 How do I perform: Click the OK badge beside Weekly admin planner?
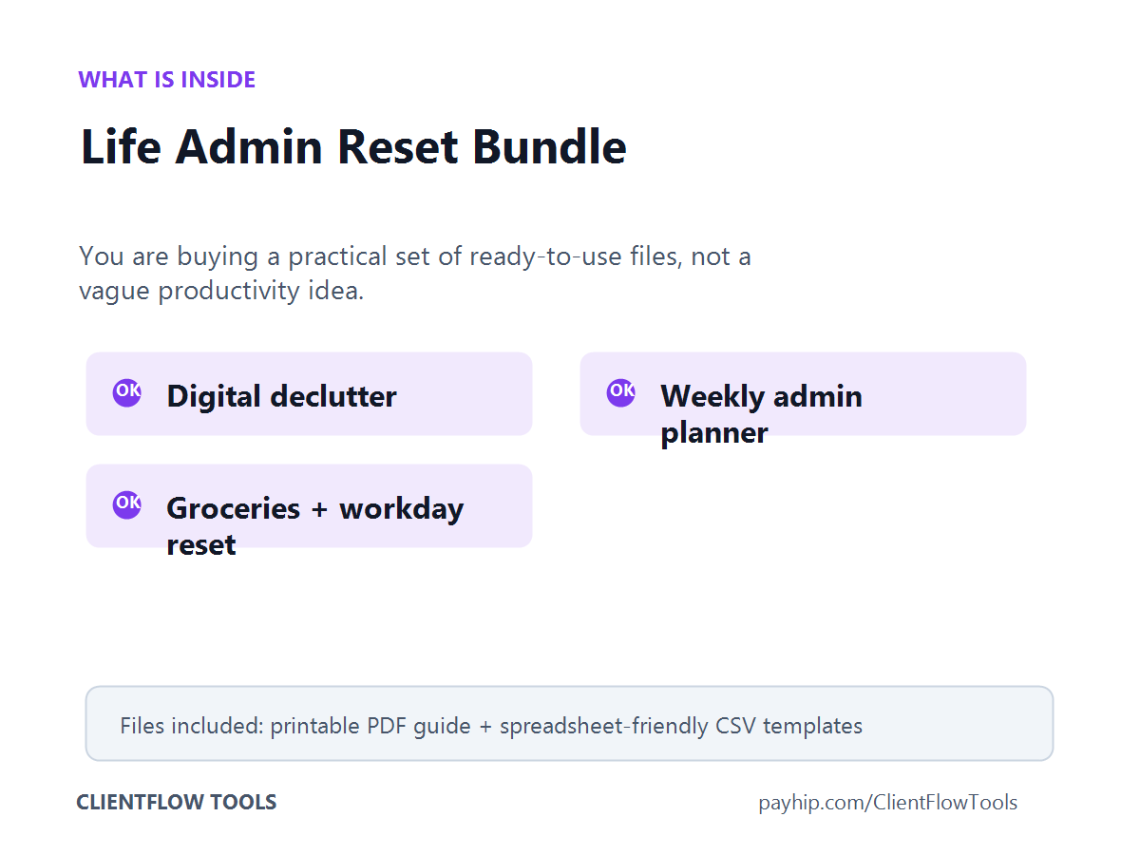(621, 392)
